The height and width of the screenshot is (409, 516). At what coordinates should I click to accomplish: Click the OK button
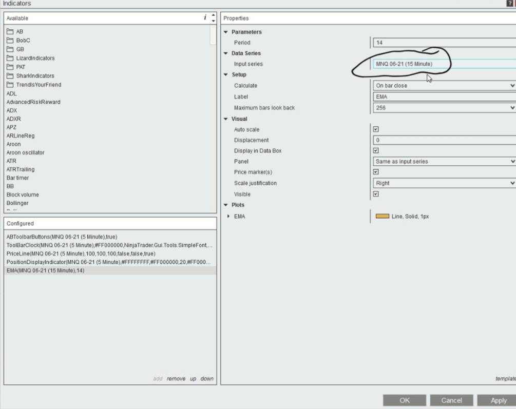pyautogui.click(x=405, y=400)
